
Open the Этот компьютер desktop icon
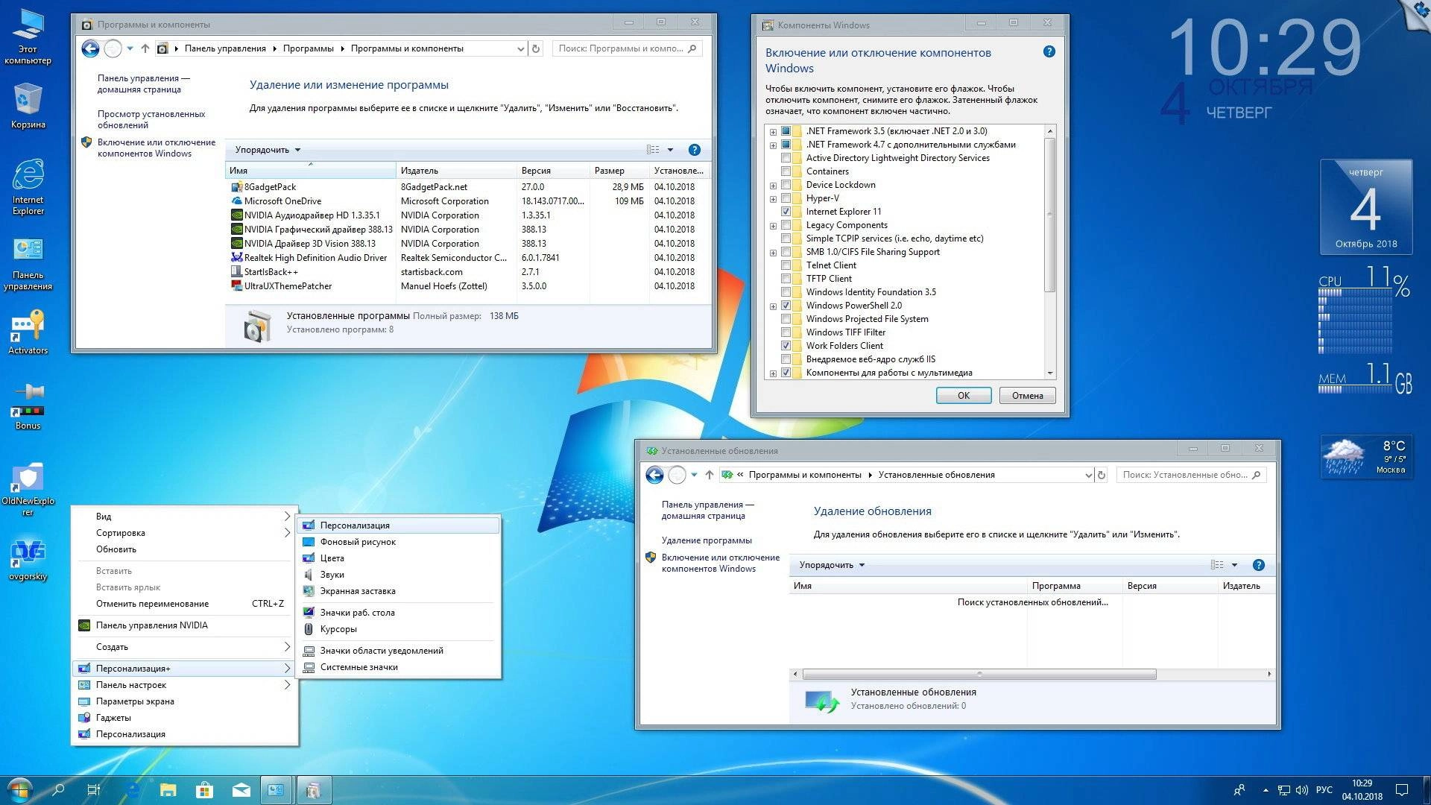click(x=28, y=37)
